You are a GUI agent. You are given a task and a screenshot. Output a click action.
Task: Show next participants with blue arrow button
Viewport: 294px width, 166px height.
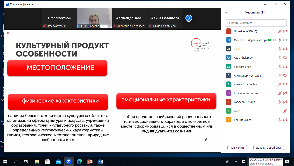tap(189, 18)
